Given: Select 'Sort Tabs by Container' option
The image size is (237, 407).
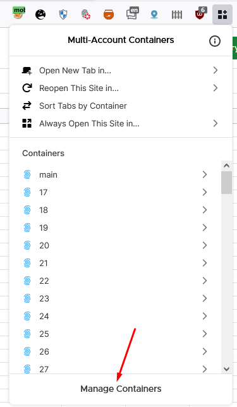Looking at the screenshot, I should 121,106.
